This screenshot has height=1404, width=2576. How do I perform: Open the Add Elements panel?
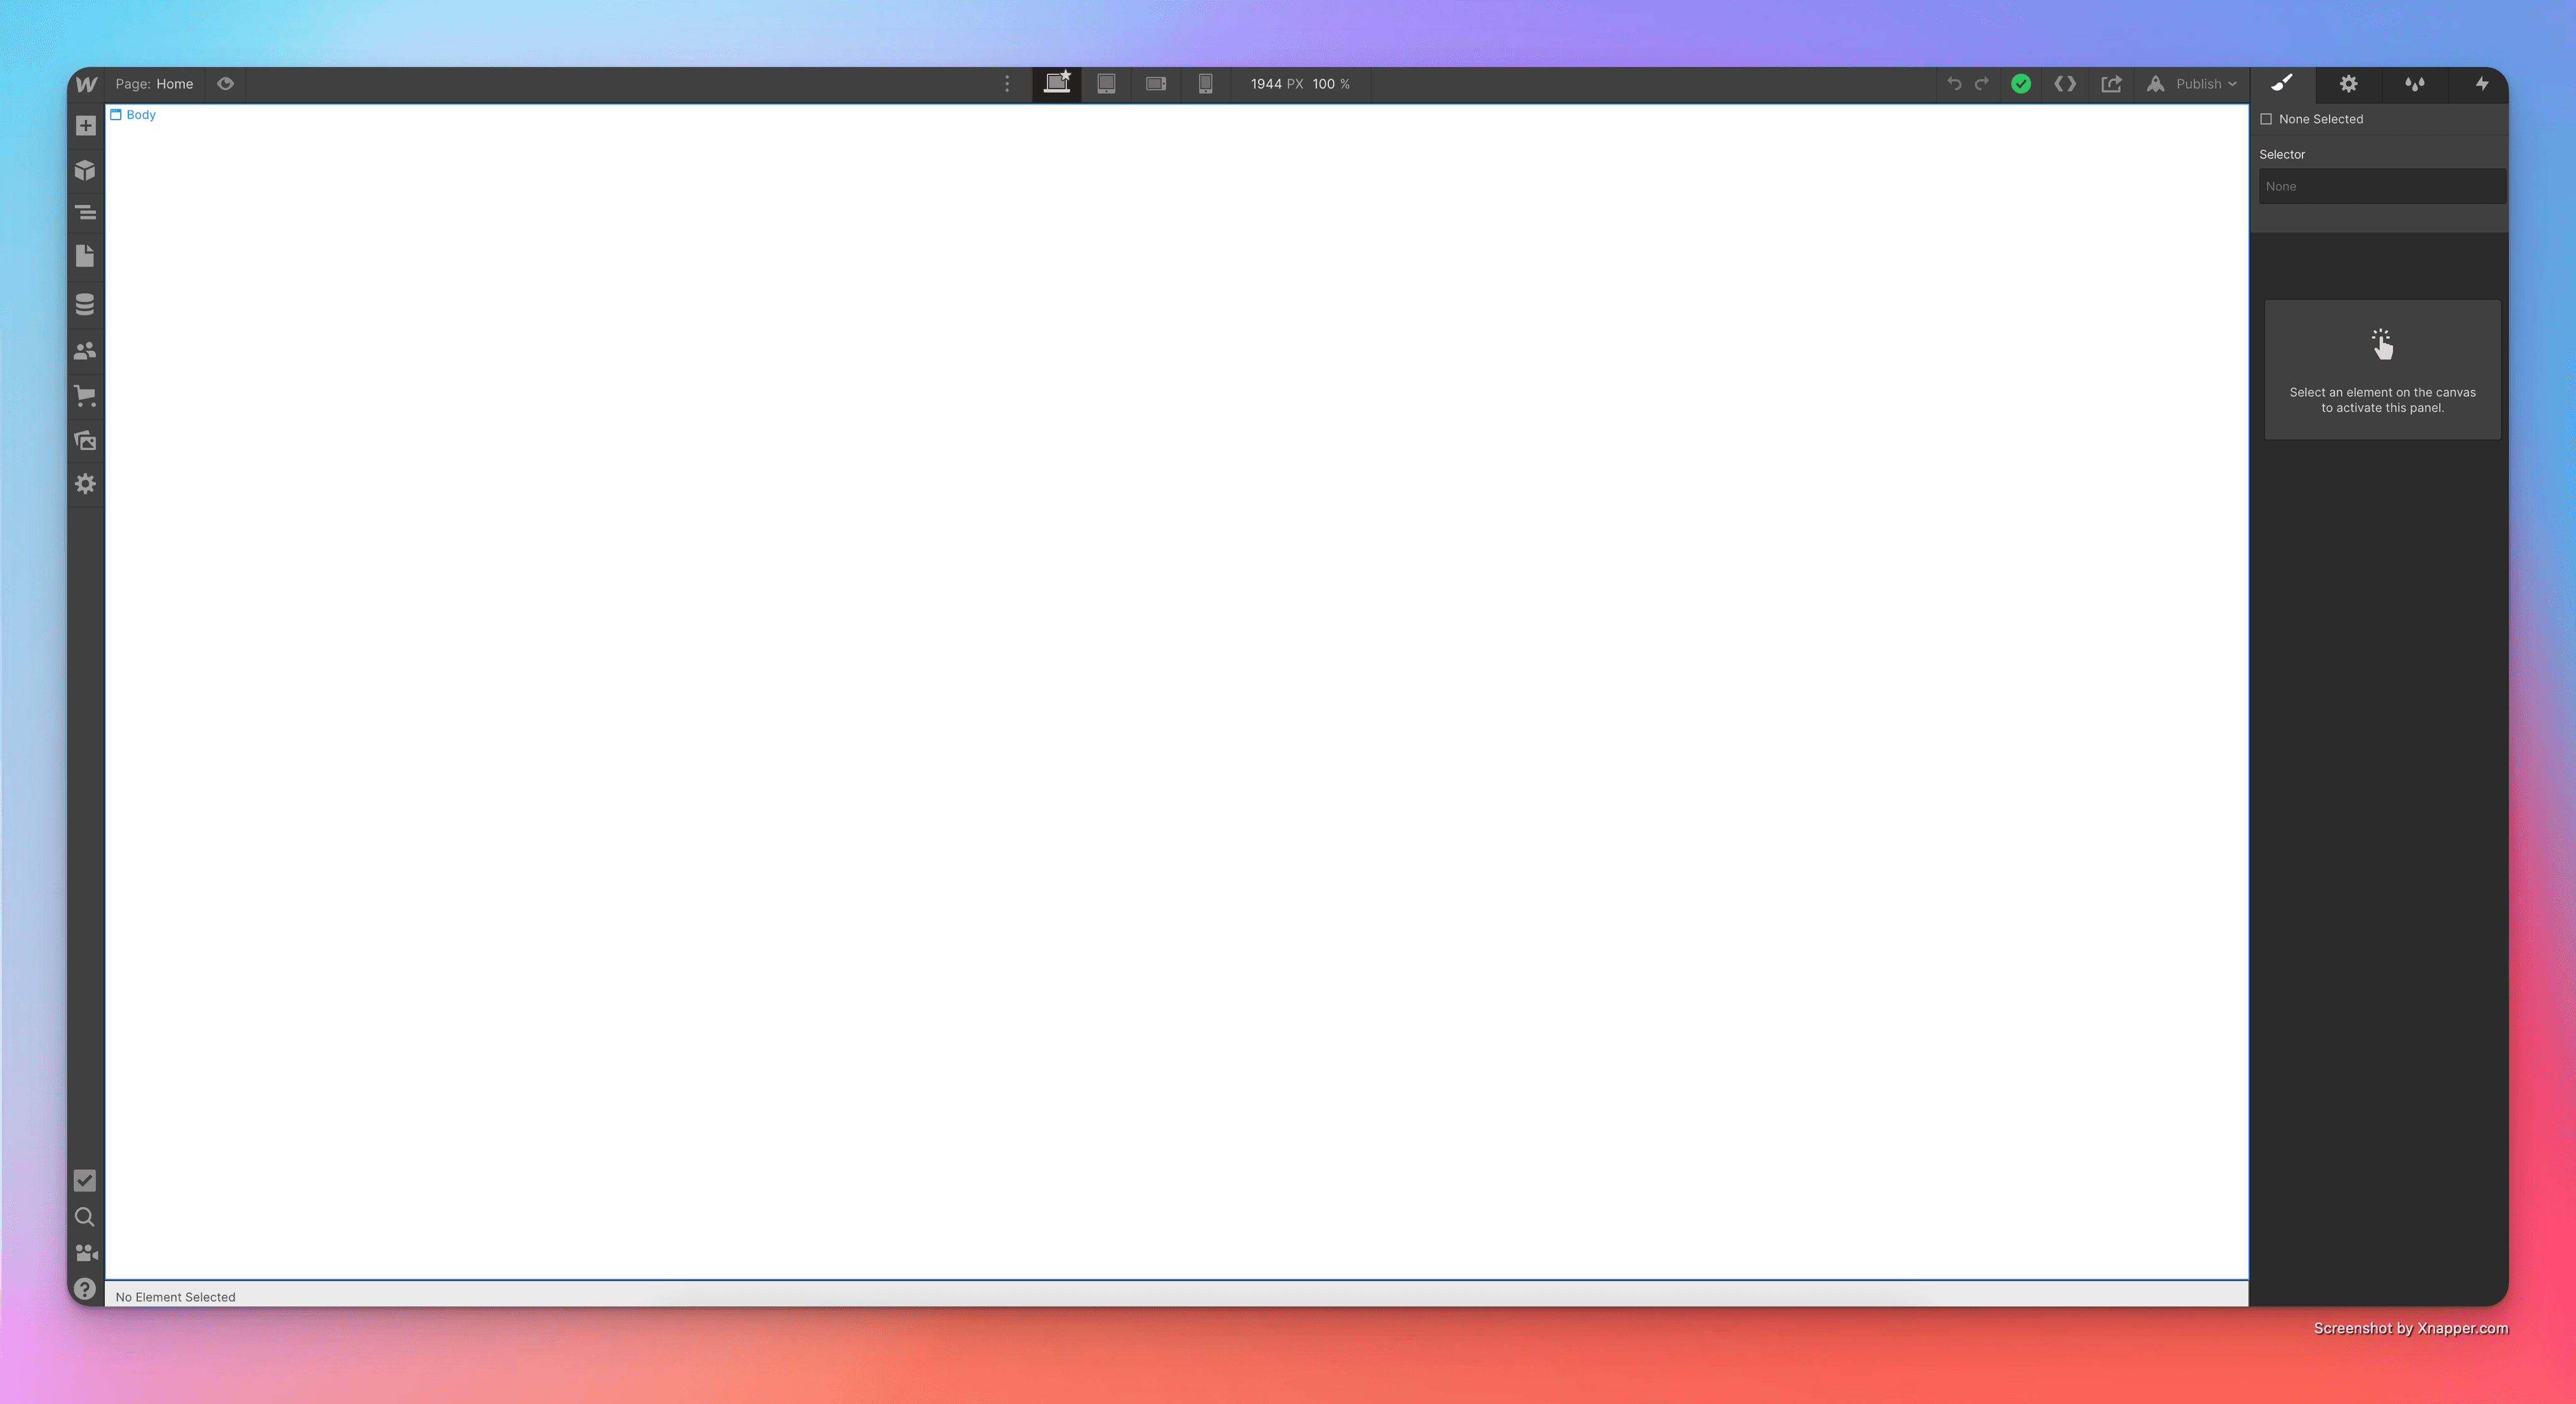[x=85, y=126]
